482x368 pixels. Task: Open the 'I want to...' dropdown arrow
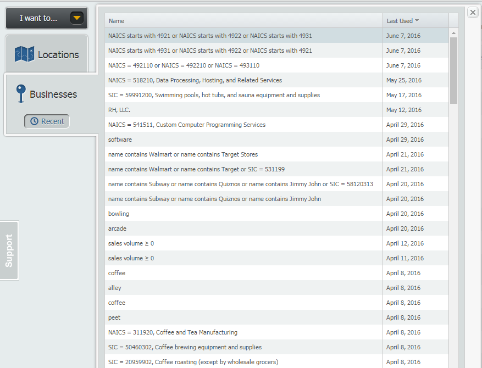tap(77, 18)
